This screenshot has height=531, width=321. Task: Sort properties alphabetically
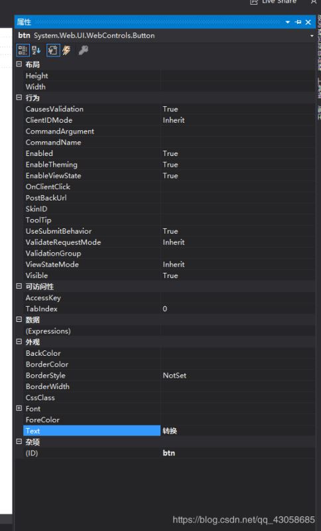click(36, 50)
